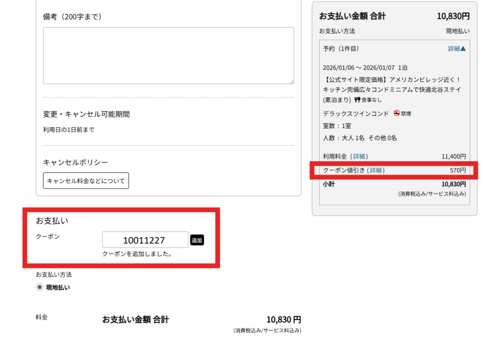Screen dimensions: 499x344
Task: Open 詳細 link next to 利用料金
Action: click(360, 156)
